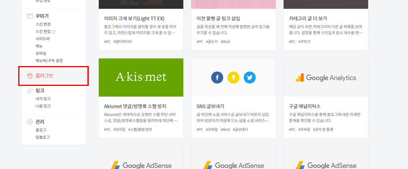This screenshot has height=169, width=408.
Task: Open Akismet 댓글/방명록 스팸 방지 plugin
Action: click(135, 106)
